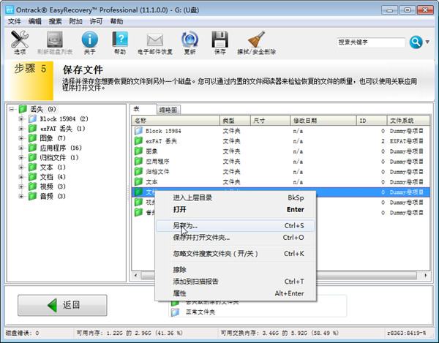Click the blue search magnifier button
This screenshot has height=343, width=439.
pyautogui.click(x=416, y=42)
